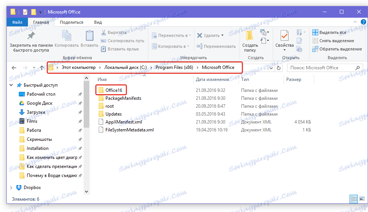
Task: Click Вырезать scissors icon
Action: (x=104, y=32)
